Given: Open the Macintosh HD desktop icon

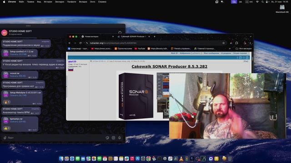Looking at the screenshot, I should click(282, 9).
